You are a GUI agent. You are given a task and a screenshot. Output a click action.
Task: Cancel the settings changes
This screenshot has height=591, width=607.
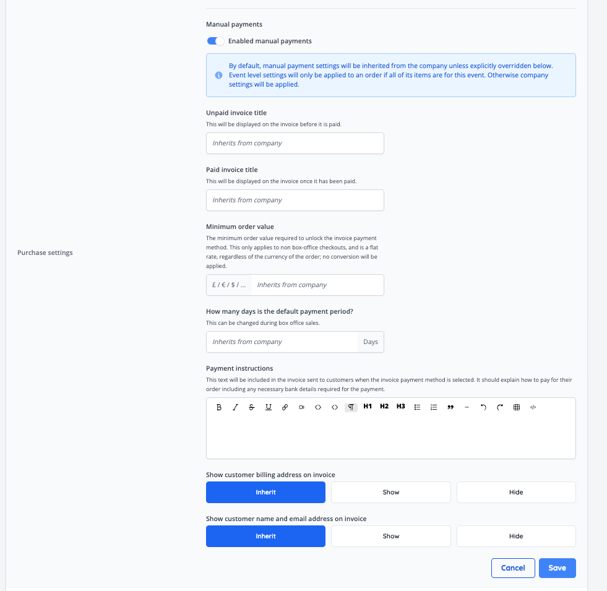coord(513,567)
